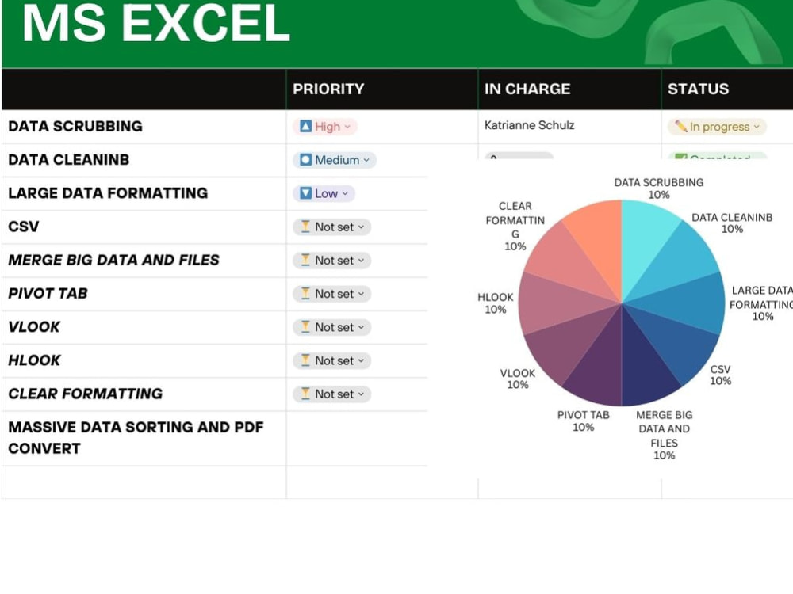793x594 pixels.
Task: Select the CLEAR FORMATTING task cell
Action: click(144, 394)
